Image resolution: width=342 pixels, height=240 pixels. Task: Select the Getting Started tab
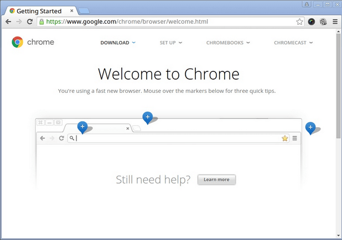(x=39, y=11)
